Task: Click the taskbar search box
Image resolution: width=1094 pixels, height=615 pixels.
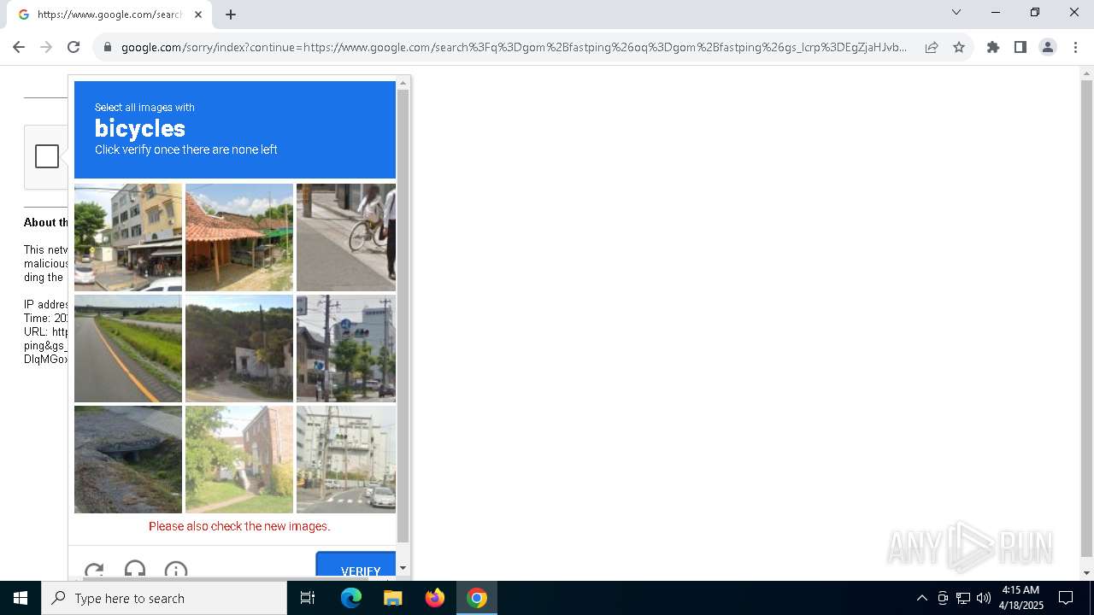Action: [x=164, y=598]
